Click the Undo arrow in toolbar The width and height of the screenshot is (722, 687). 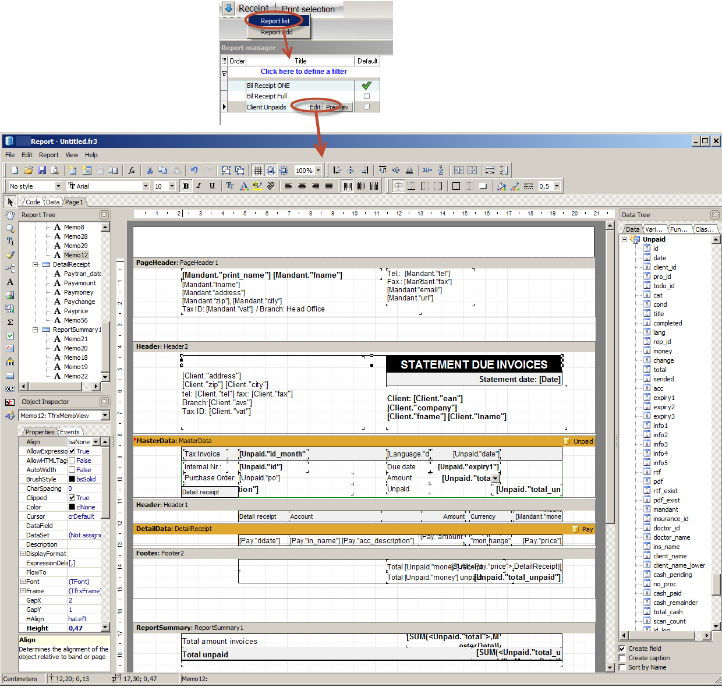coord(194,170)
